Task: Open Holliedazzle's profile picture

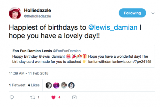Action: pos(15,13)
